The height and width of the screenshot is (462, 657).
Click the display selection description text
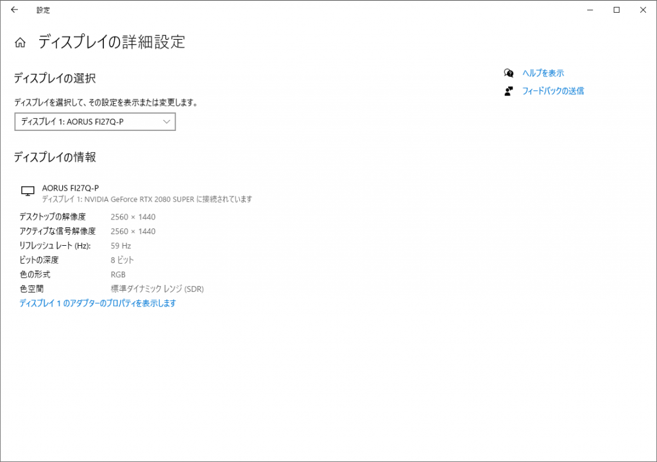(x=106, y=102)
